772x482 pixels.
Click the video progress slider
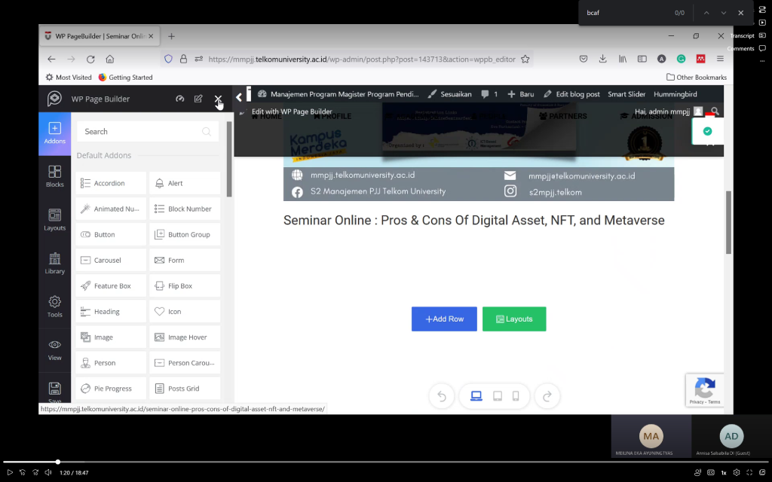(x=386, y=462)
